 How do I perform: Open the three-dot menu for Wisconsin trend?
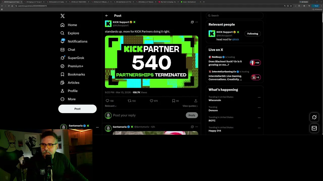[259, 97]
